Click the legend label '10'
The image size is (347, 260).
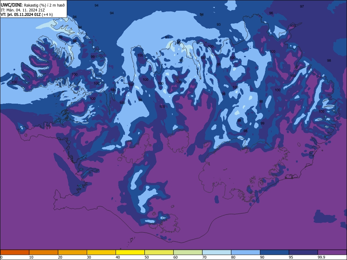tap(31, 257)
